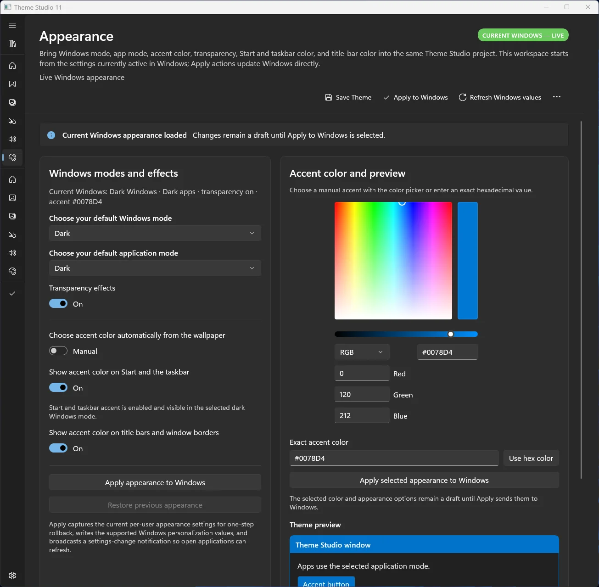Enable automatic accent color from the wallpaper

click(x=58, y=351)
